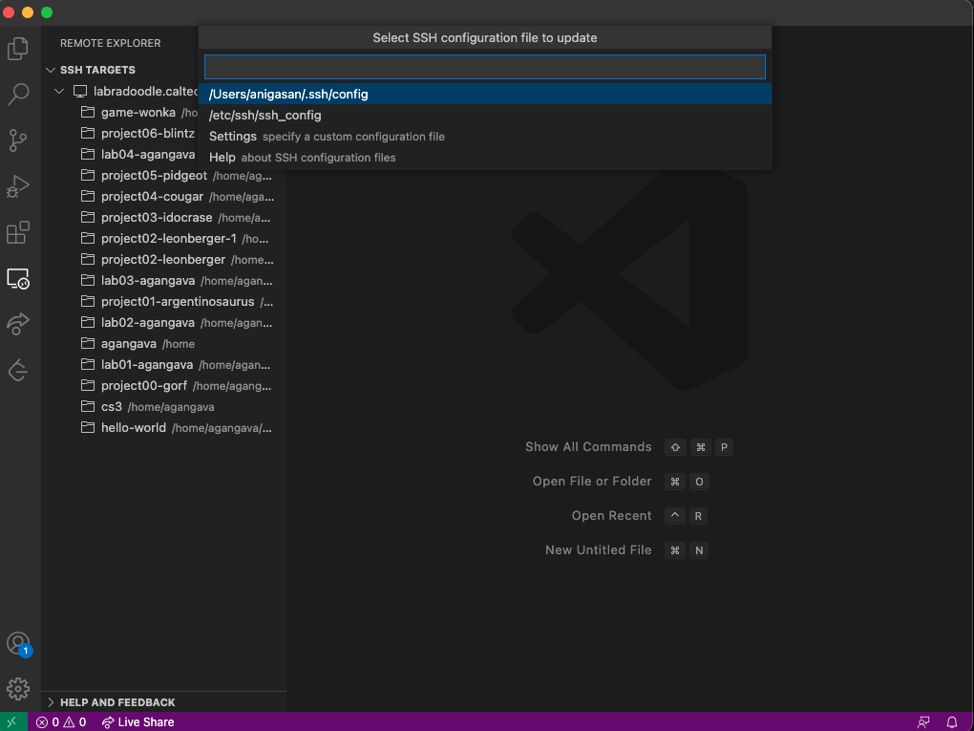Select Settings to specify custom configuration file

[x=233, y=137]
